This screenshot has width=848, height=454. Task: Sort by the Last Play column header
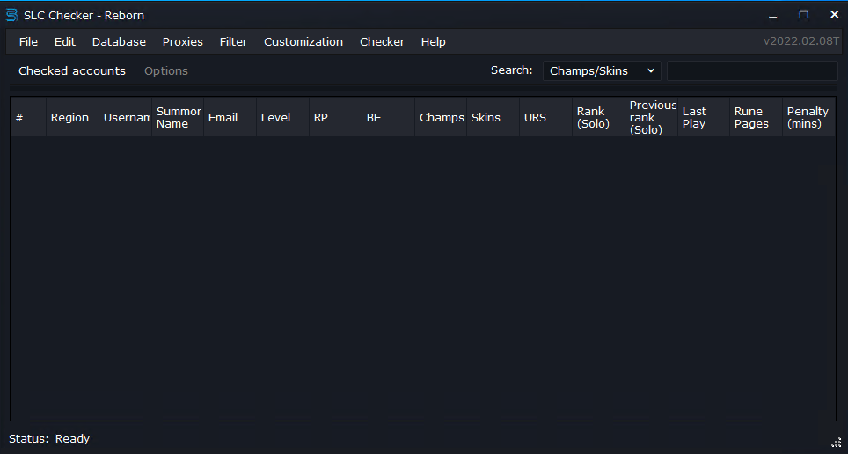(x=698, y=118)
